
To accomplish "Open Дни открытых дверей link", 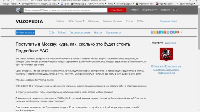I will tap(80, 32).
